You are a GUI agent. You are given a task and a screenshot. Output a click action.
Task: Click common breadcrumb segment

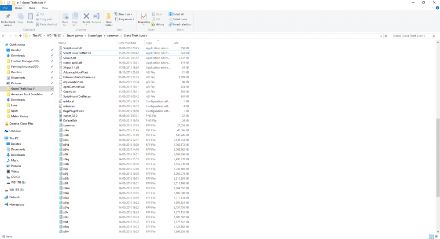113,36
